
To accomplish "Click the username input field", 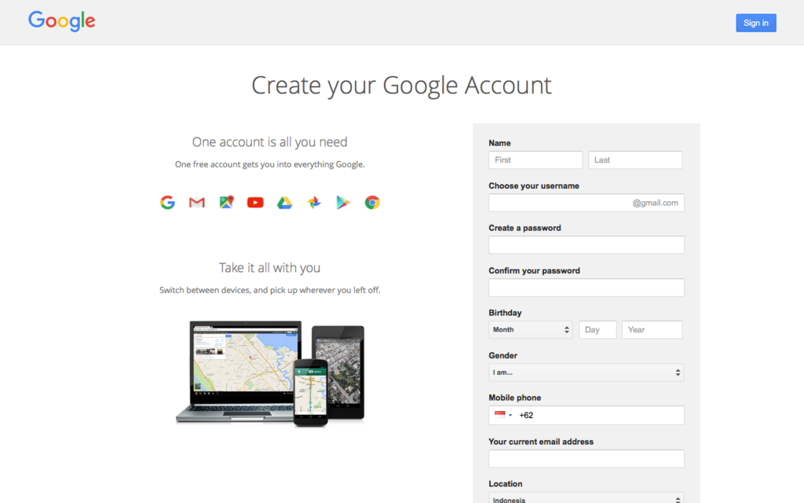I will (x=586, y=203).
